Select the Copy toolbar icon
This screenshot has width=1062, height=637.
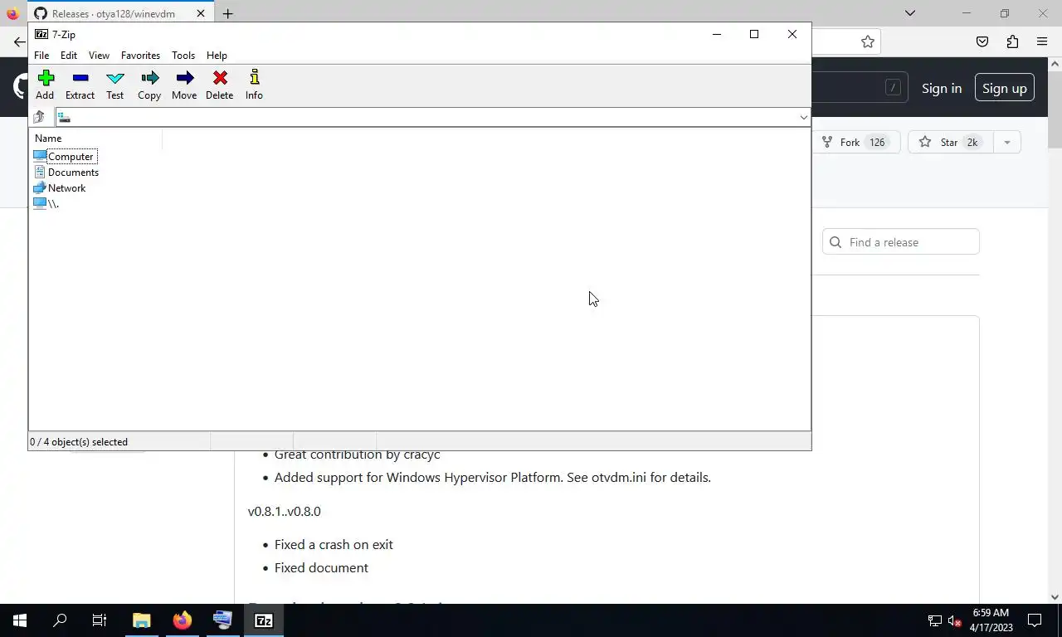pyautogui.click(x=149, y=85)
